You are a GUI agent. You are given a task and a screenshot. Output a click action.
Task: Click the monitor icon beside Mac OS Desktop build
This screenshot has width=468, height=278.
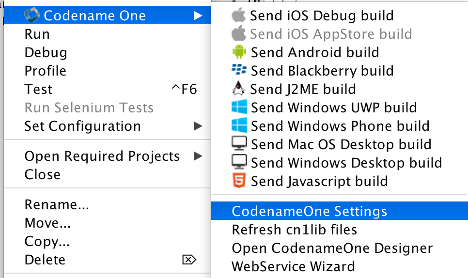(239, 144)
